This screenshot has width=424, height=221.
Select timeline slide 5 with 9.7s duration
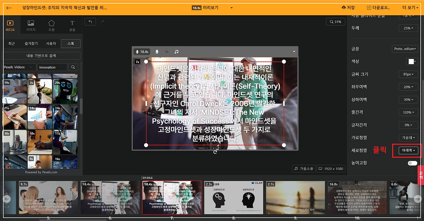[x=48, y=198]
